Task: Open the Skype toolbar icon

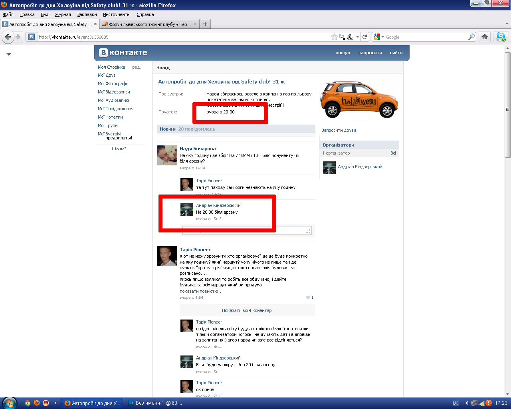Action: click(501, 37)
